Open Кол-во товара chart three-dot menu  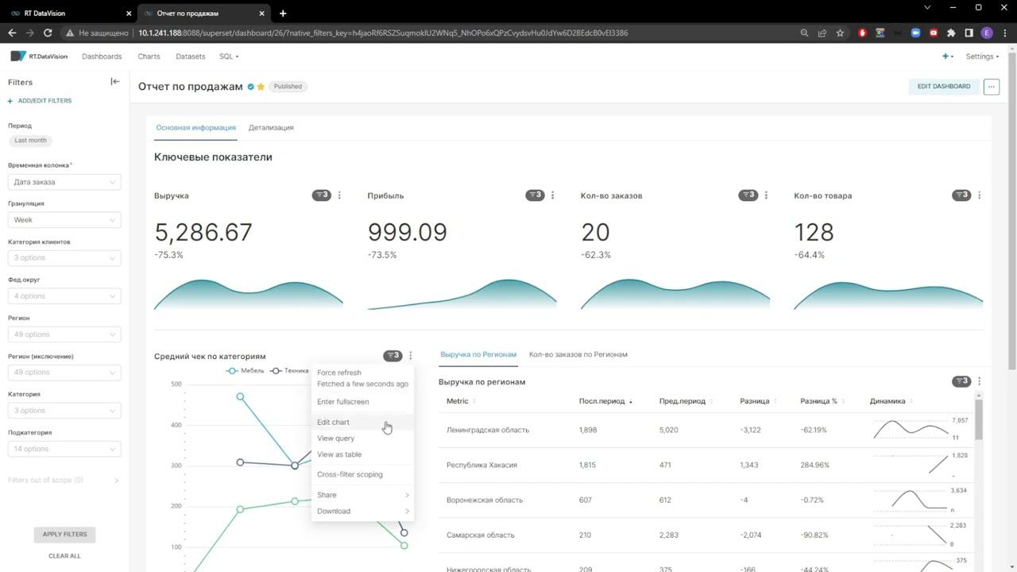coord(979,195)
